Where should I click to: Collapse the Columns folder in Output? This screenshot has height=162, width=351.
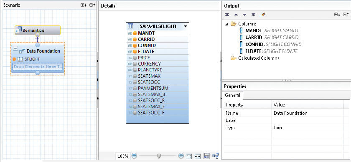(226, 24)
